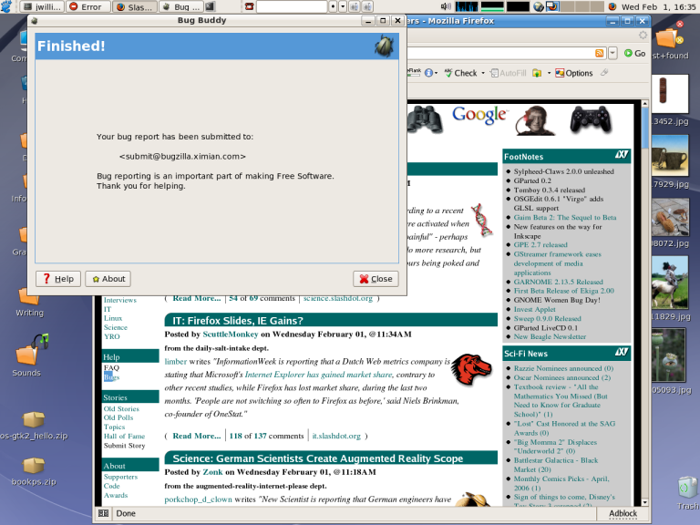Viewport: 700px width, 525px height.
Task: Open the it.slashdot.org link
Action: 336,436
